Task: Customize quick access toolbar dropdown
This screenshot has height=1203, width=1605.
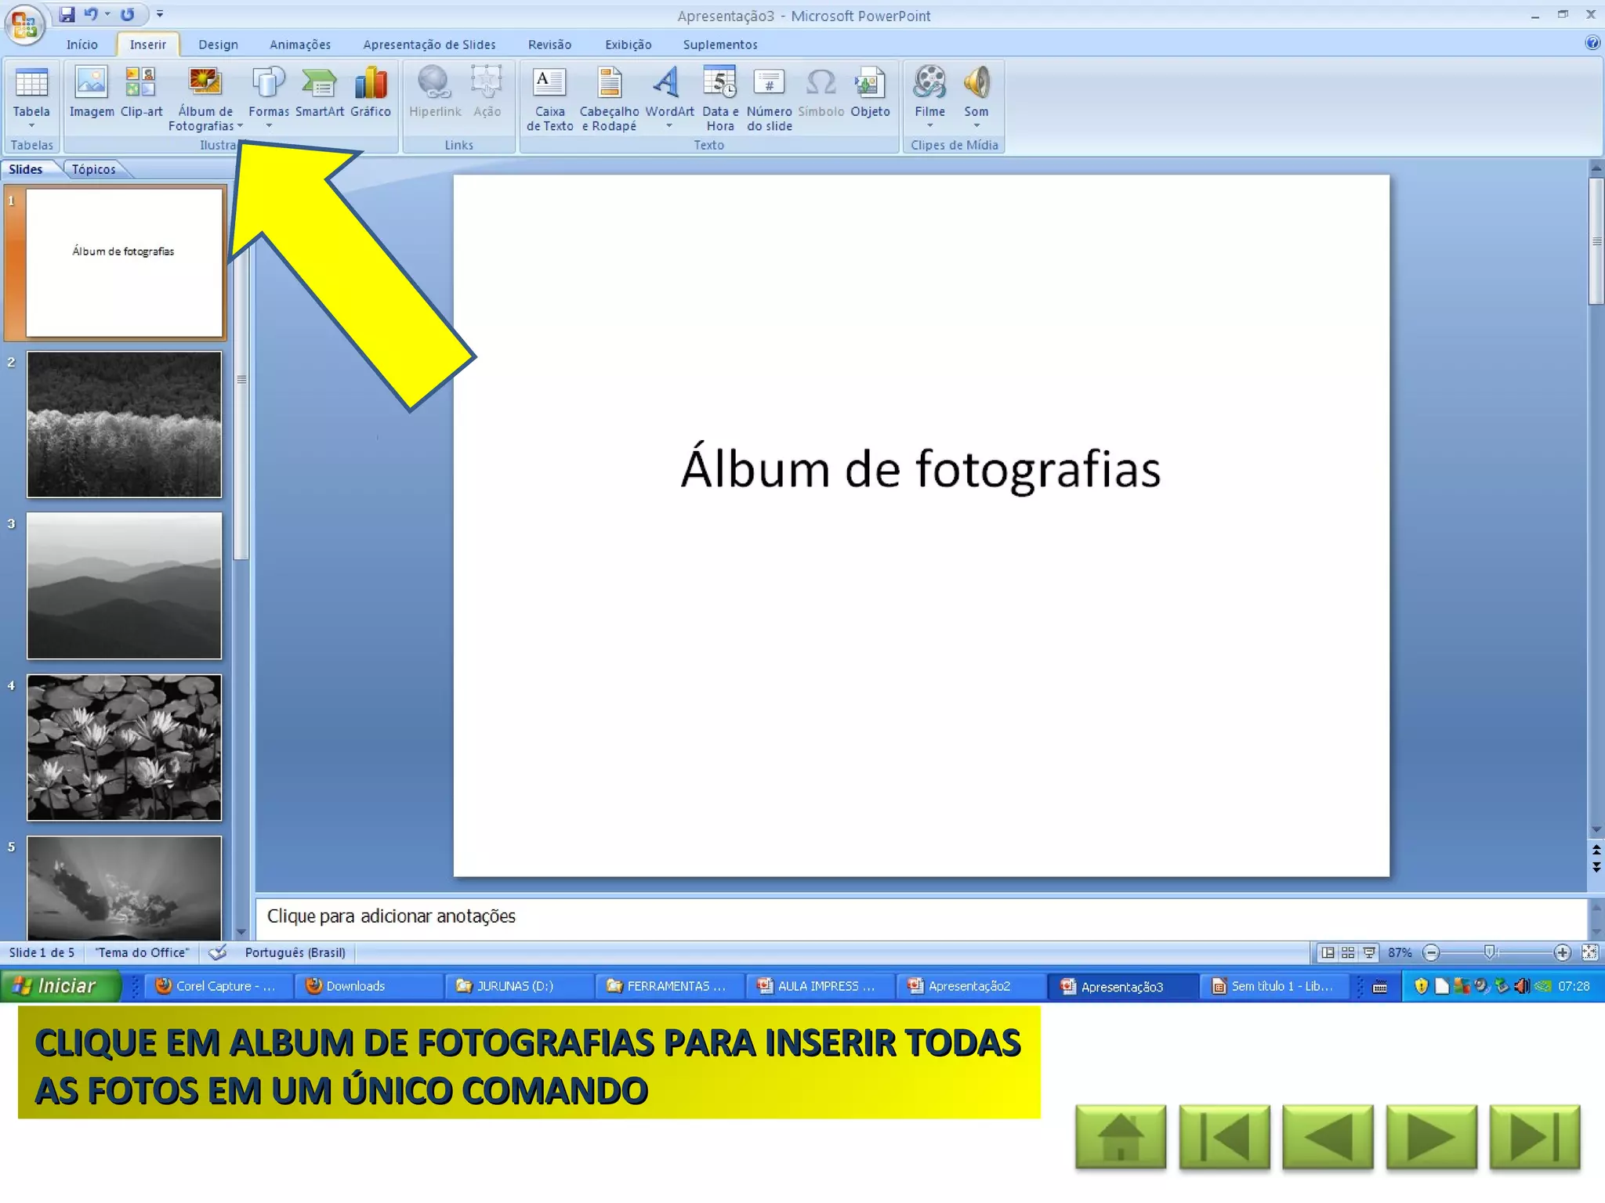Action: pos(160,14)
